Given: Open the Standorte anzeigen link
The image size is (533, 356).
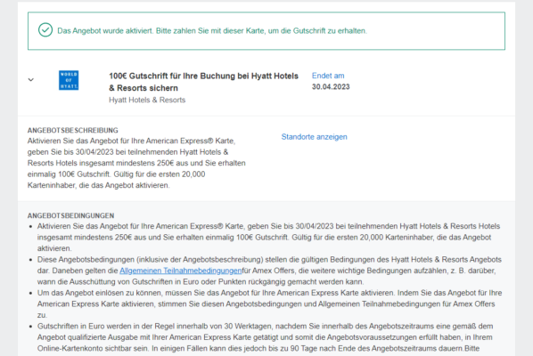Looking at the screenshot, I should (x=314, y=137).
